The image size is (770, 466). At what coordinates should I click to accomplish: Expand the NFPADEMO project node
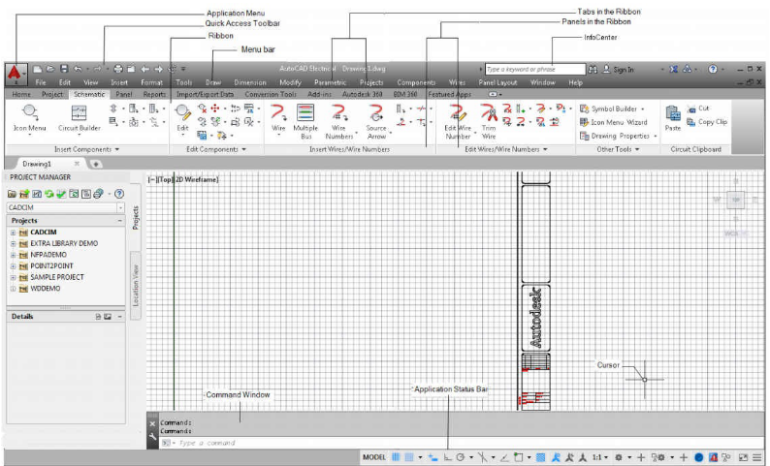point(14,255)
